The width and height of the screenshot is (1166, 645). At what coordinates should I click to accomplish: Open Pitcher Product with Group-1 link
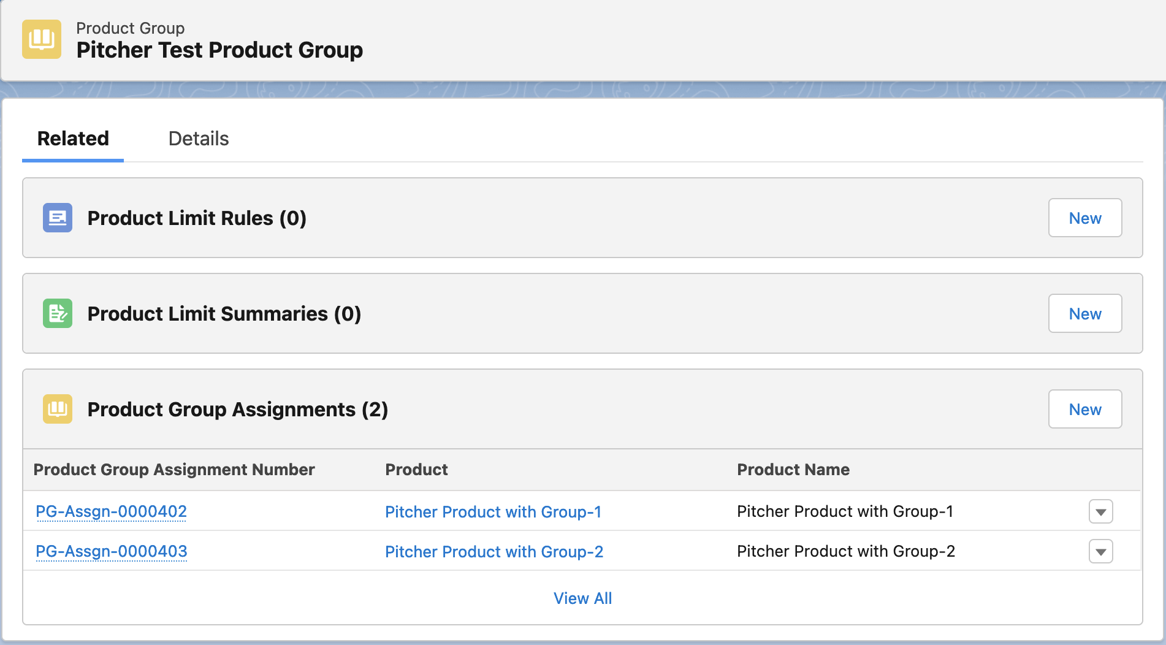pos(493,512)
